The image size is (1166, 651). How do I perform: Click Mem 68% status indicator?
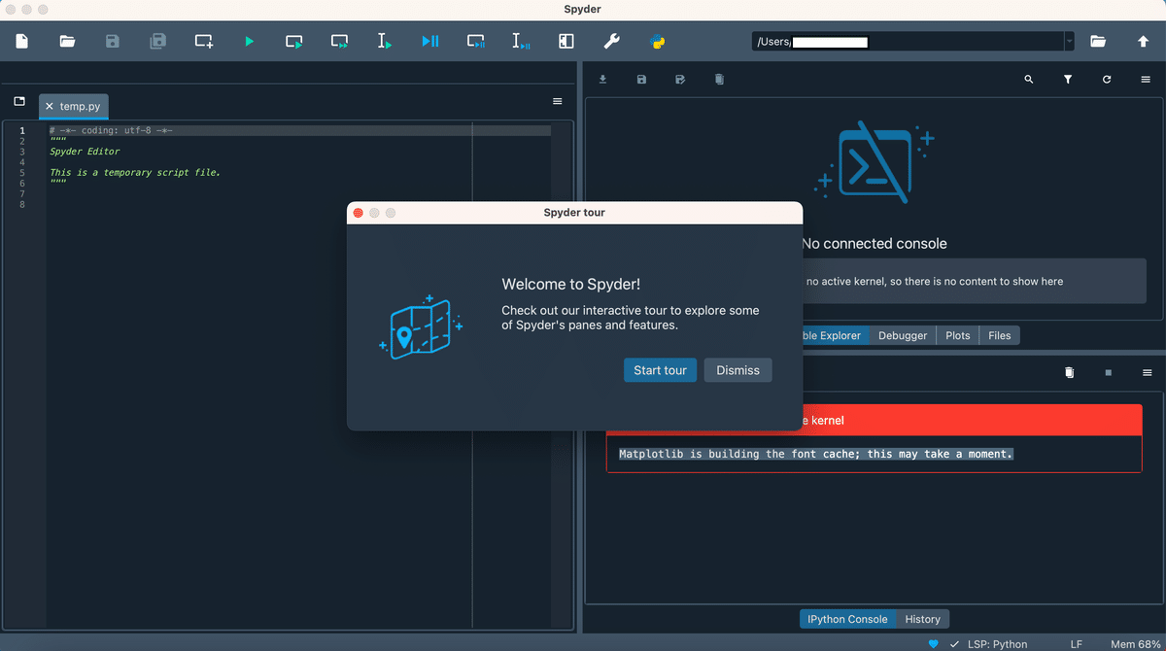pos(1136,644)
